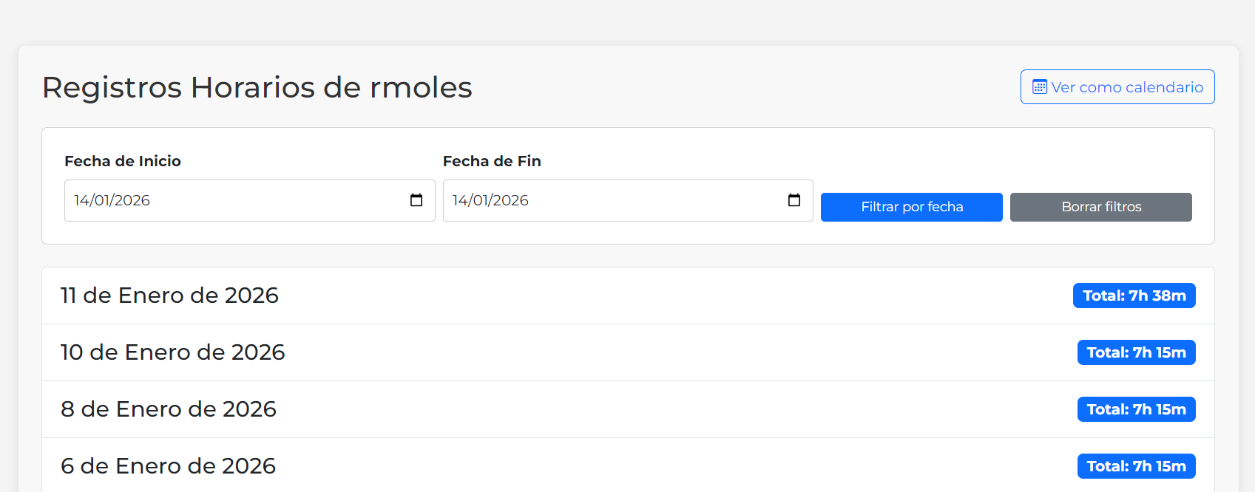Click the Total: 7h 38m badge

(1134, 295)
